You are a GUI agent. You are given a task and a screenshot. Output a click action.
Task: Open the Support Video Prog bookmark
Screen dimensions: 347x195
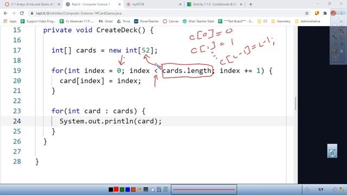(38, 21)
